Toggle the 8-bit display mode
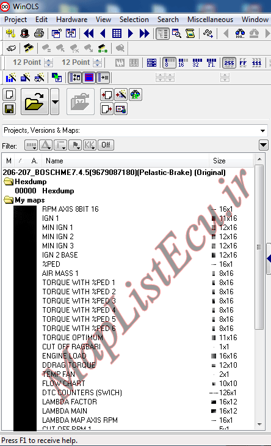Screen dimensions: 271x446 pyautogui.click(x=169, y=62)
